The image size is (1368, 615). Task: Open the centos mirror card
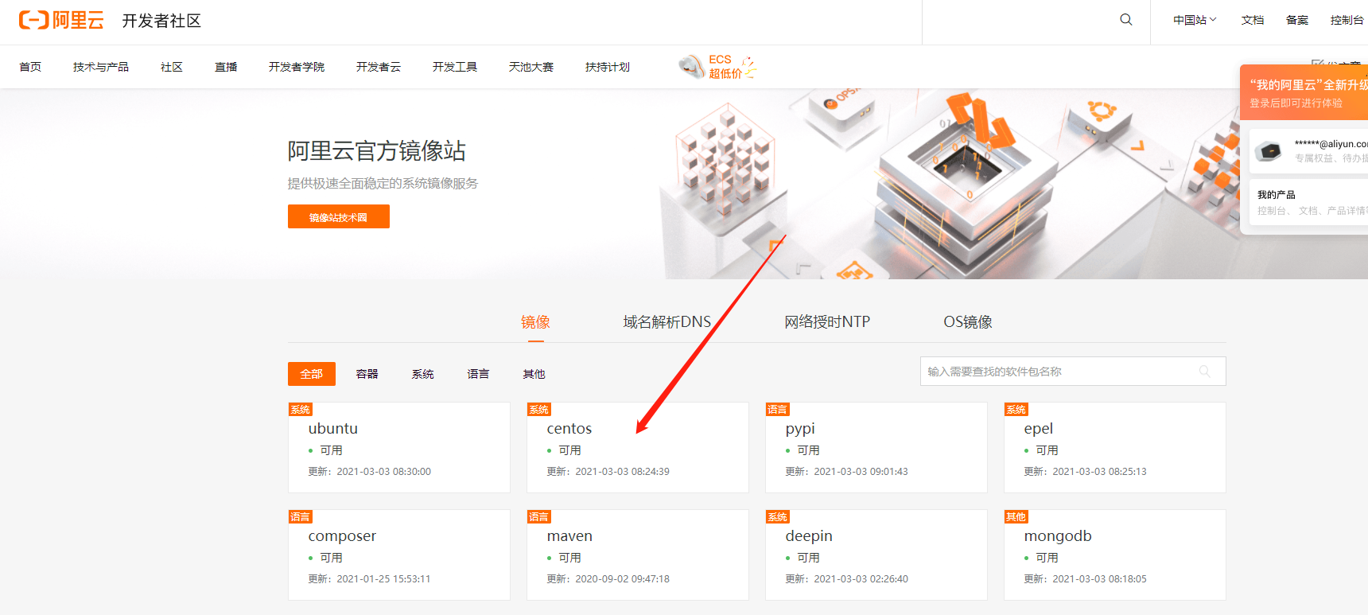click(638, 447)
